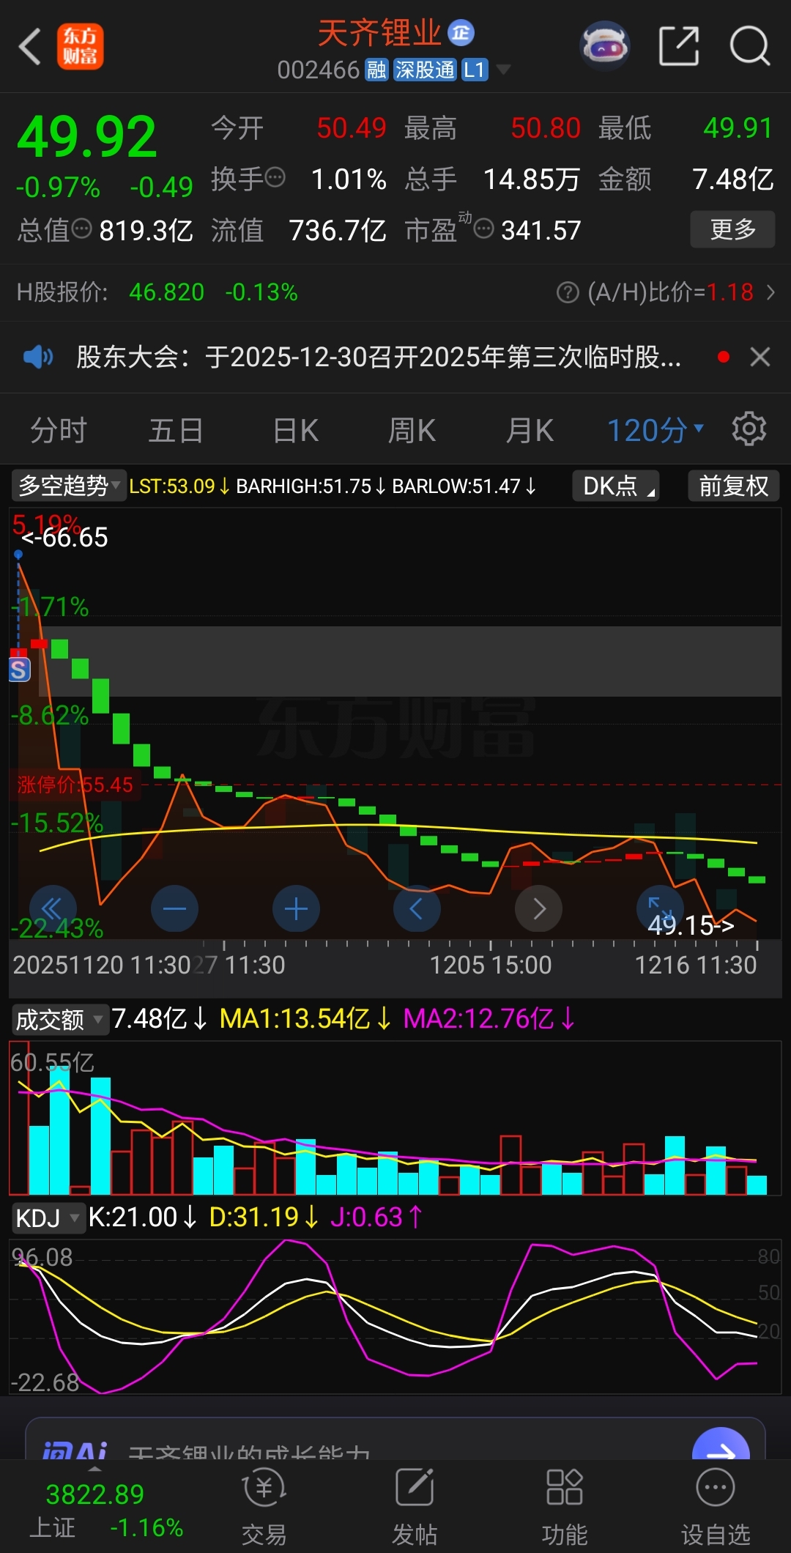
Task: Change 前复权 adjustment mode
Action: pos(733,486)
